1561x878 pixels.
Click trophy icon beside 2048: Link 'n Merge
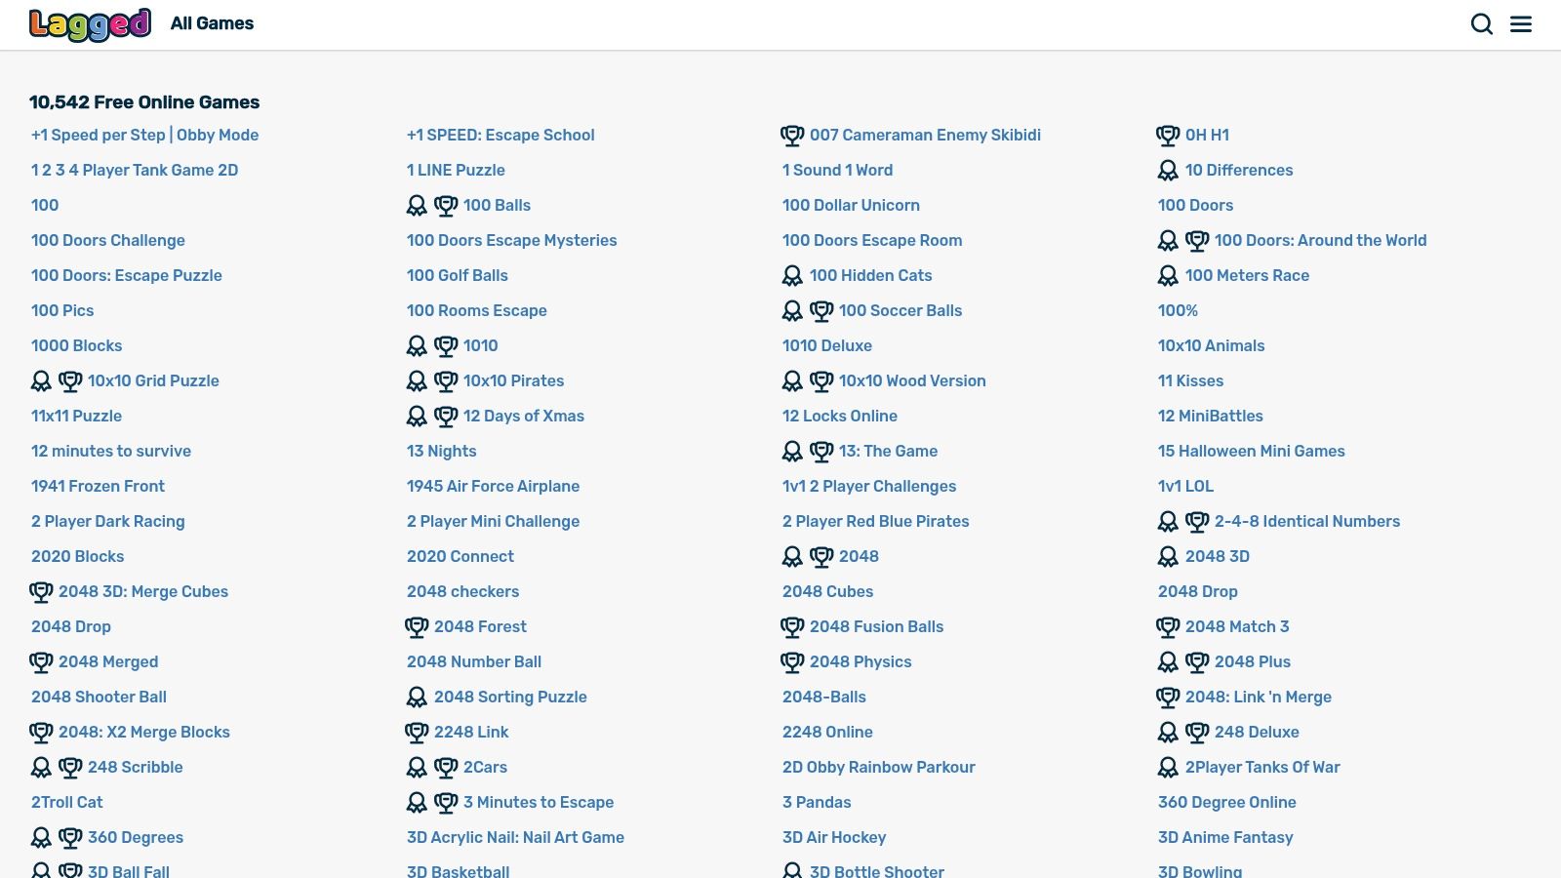point(1168,698)
